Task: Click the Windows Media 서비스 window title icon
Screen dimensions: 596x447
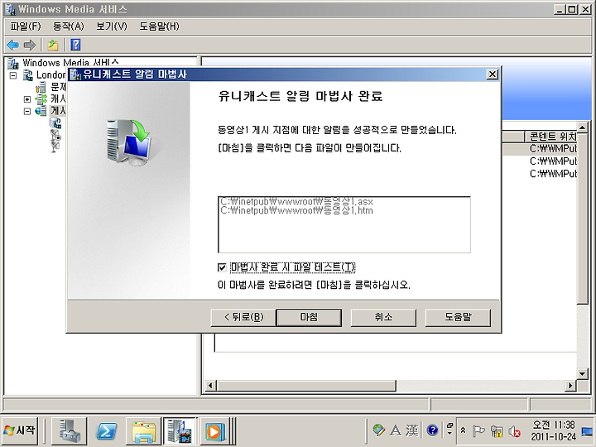Action: (x=11, y=9)
